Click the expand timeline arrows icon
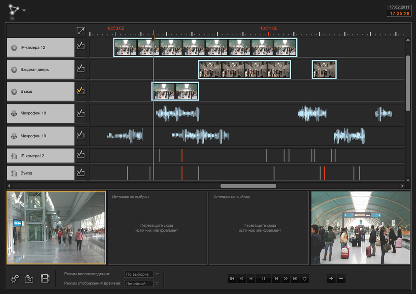Screen dimensions: 416x294 tap(81, 31)
